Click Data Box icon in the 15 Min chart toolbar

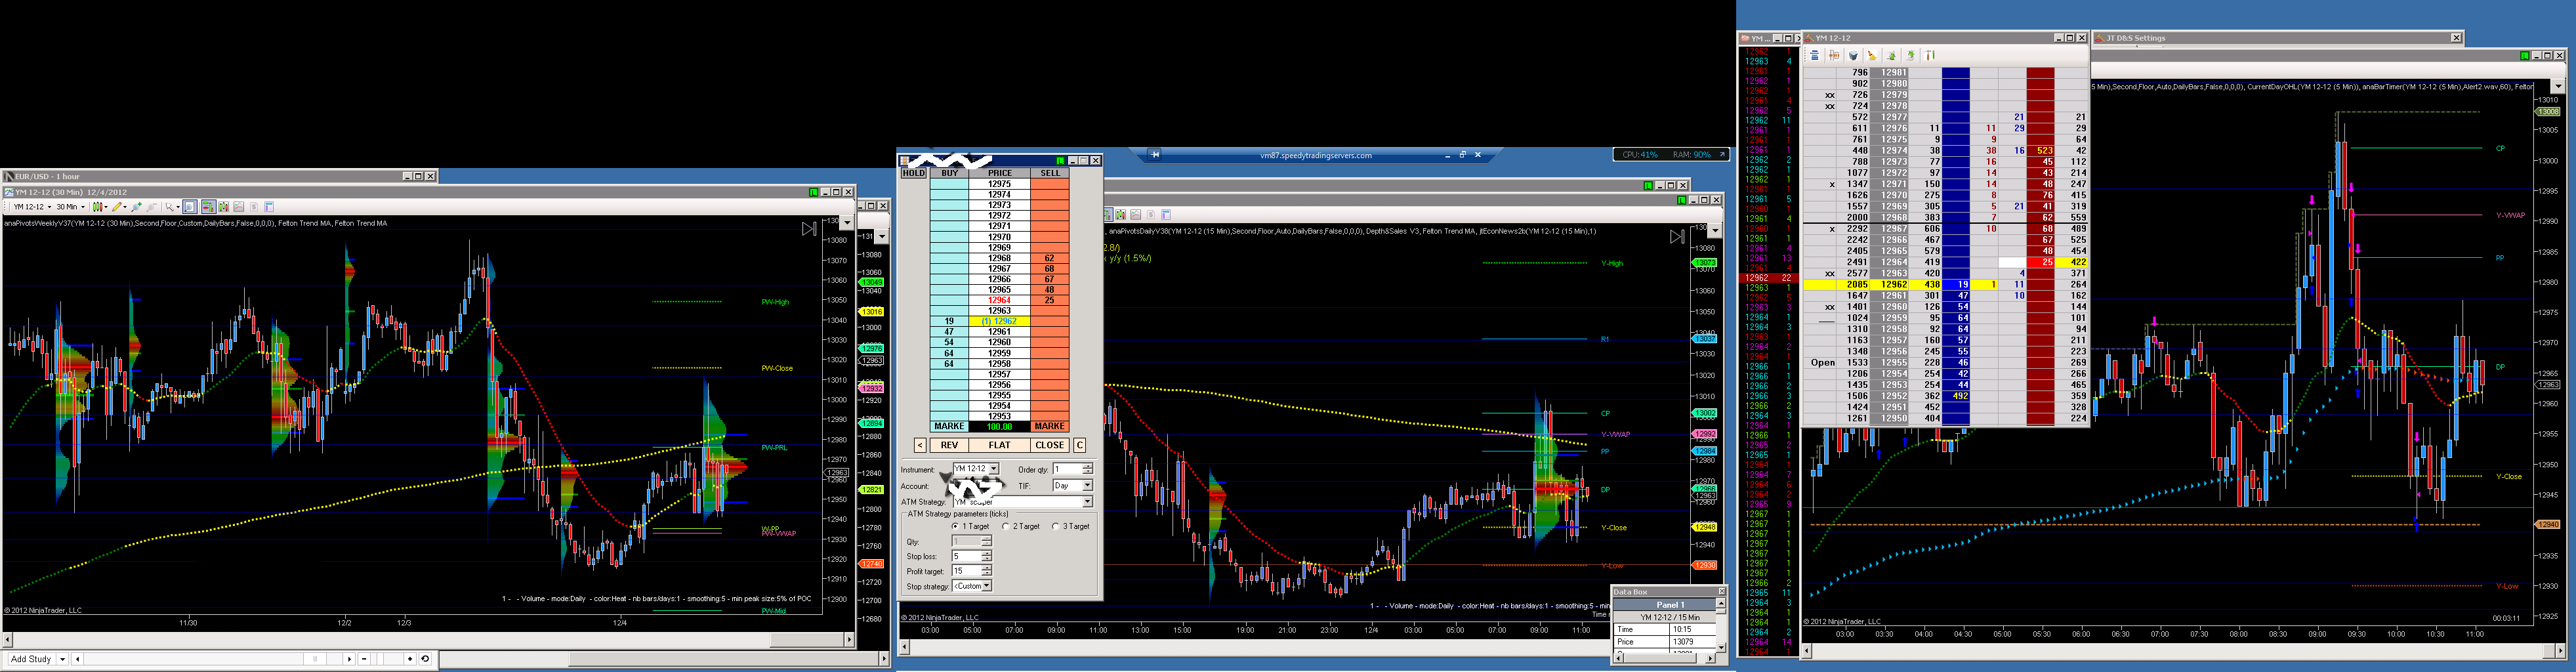[x=1166, y=215]
